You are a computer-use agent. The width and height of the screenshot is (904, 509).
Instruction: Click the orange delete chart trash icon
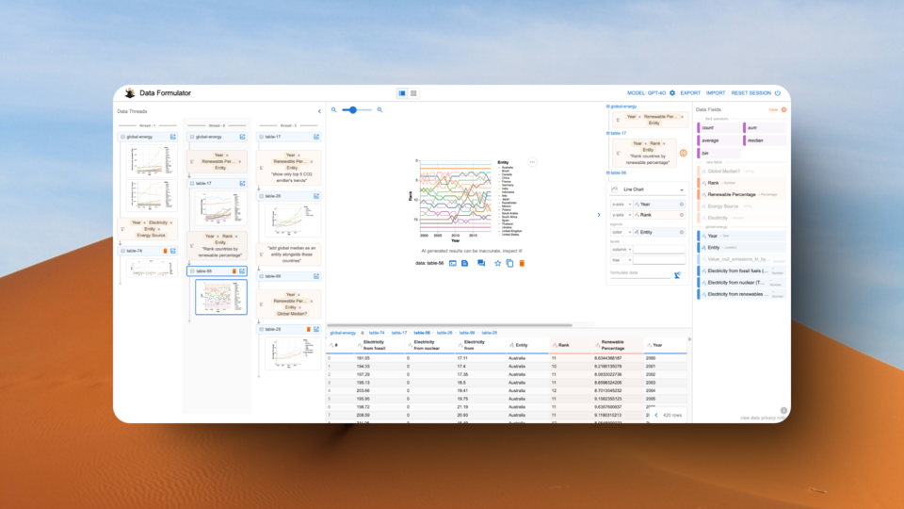[x=523, y=263]
